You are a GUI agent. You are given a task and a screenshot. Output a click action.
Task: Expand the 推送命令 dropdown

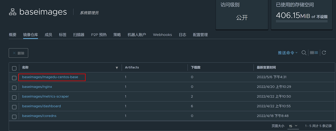[x=288, y=53]
